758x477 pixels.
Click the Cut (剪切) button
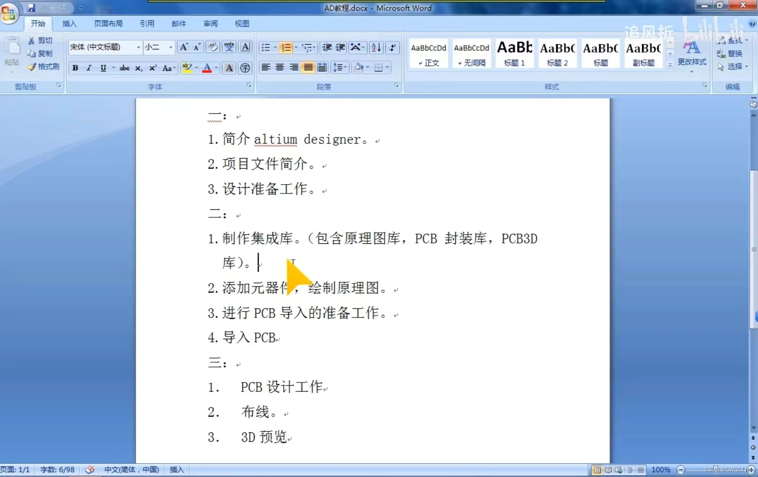click(40, 40)
